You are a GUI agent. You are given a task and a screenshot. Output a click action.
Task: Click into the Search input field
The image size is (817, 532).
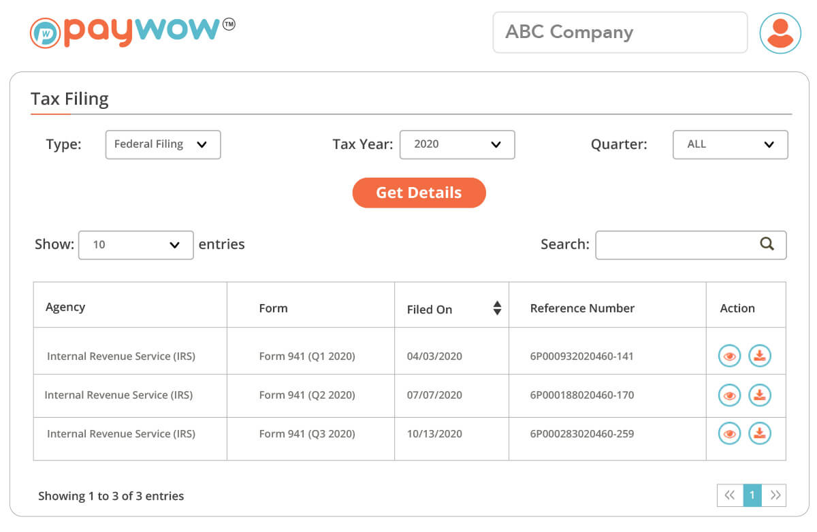coord(674,245)
